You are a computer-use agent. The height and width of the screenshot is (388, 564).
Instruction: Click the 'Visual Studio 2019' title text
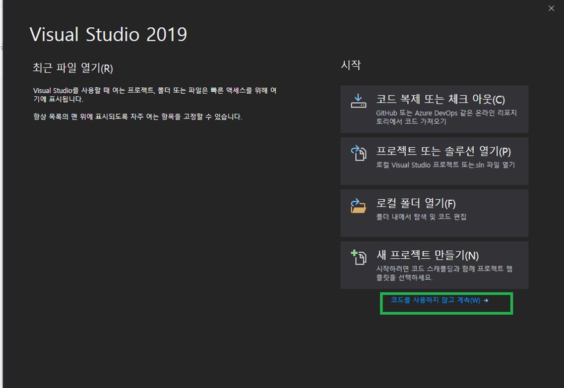click(x=108, y=35)
